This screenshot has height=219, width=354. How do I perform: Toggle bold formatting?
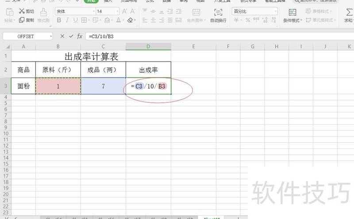(x=58, y=20)
